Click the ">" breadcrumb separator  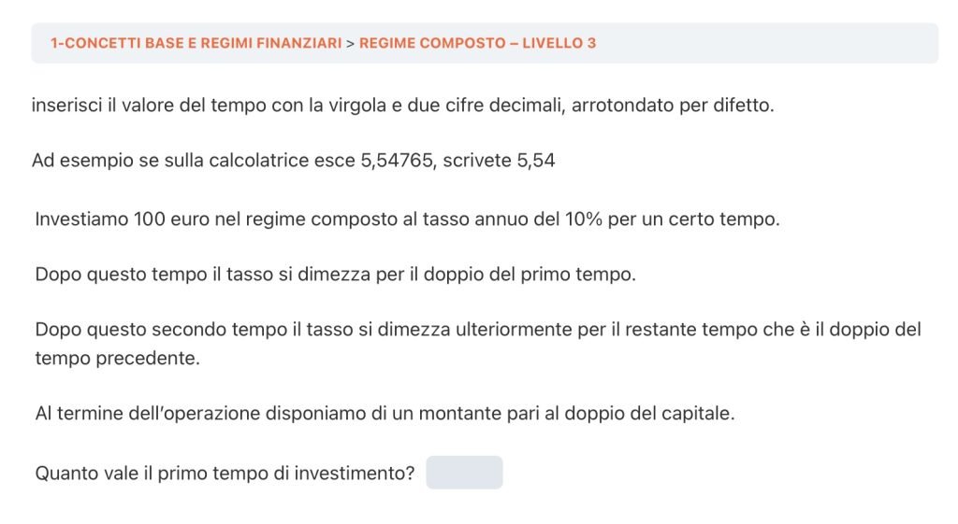[350, 43]
